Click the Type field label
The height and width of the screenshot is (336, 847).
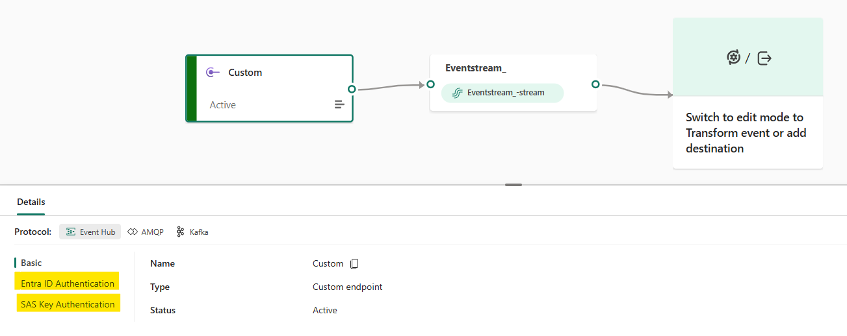click(x=160, y=287)
